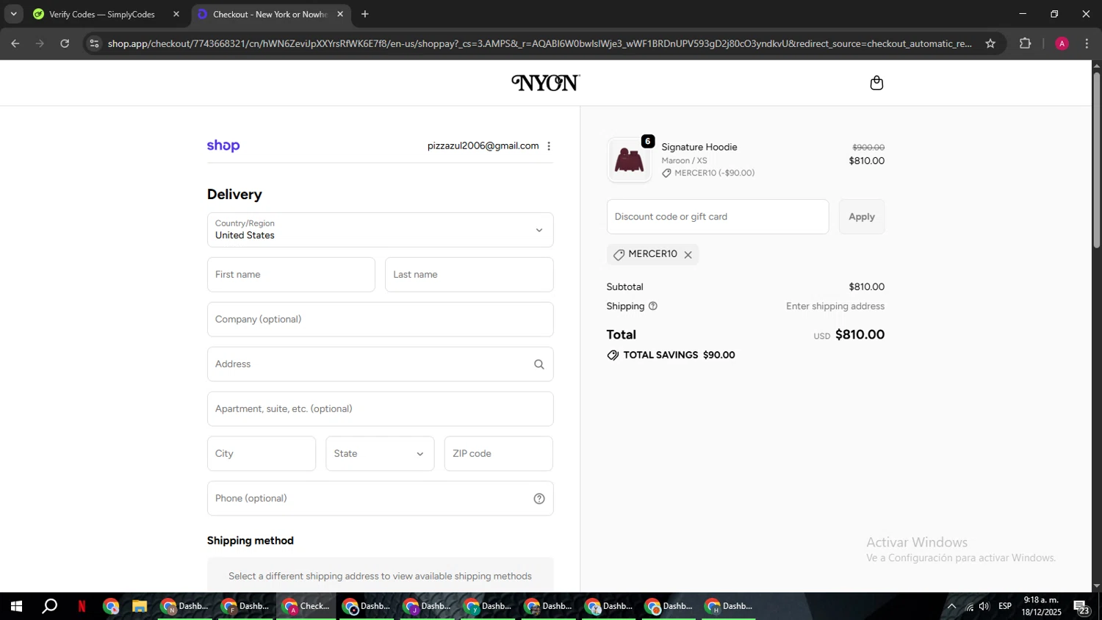Viewport: 1102px width, 620px height.
Task: Focus the Last name field
Action: click(x=469, y=275)
